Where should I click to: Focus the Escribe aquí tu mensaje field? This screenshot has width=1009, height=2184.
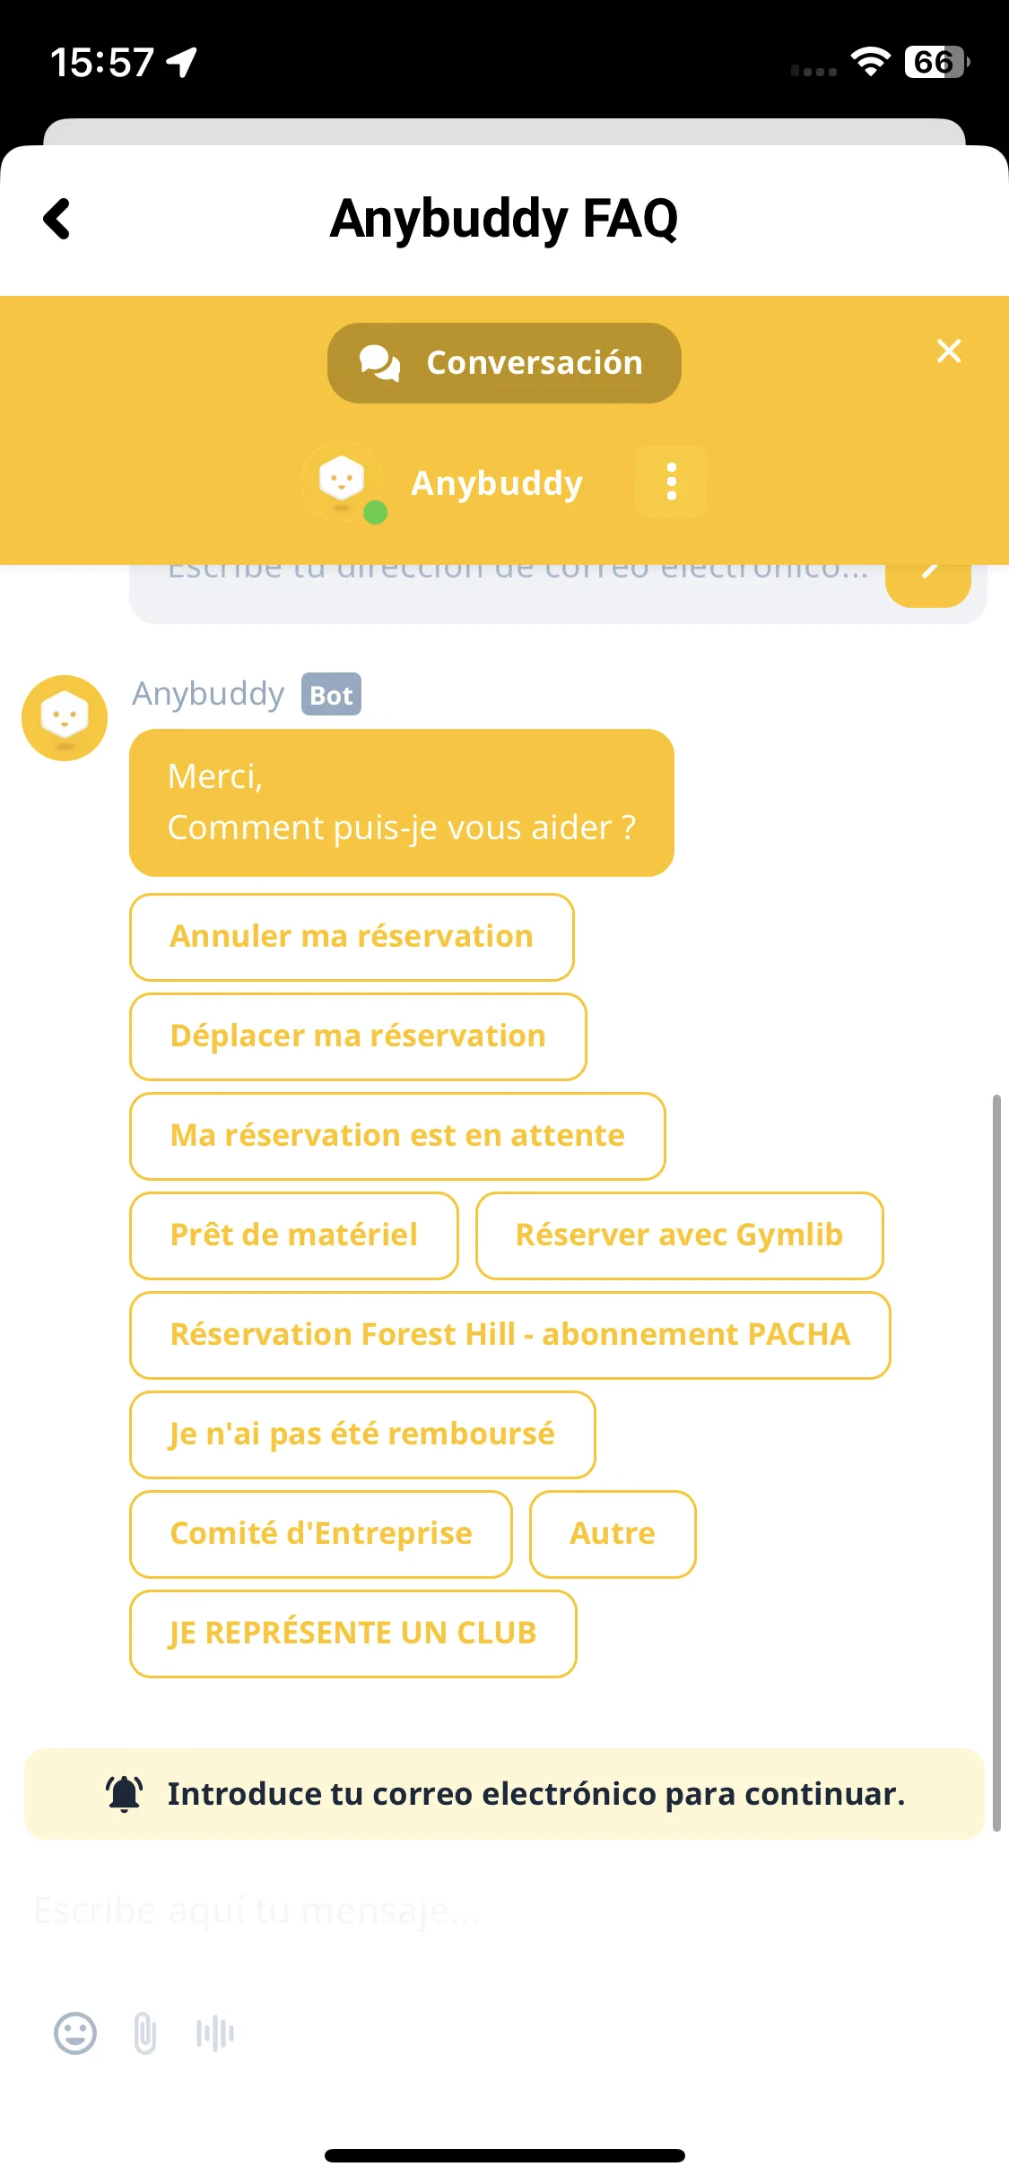(x=504, y=1911)
